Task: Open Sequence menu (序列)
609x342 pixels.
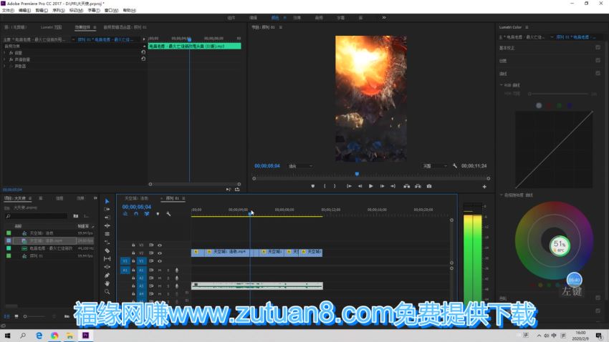Action: coord(59,11)
